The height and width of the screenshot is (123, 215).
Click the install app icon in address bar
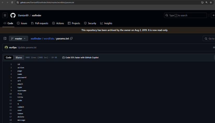coord(202,2)
